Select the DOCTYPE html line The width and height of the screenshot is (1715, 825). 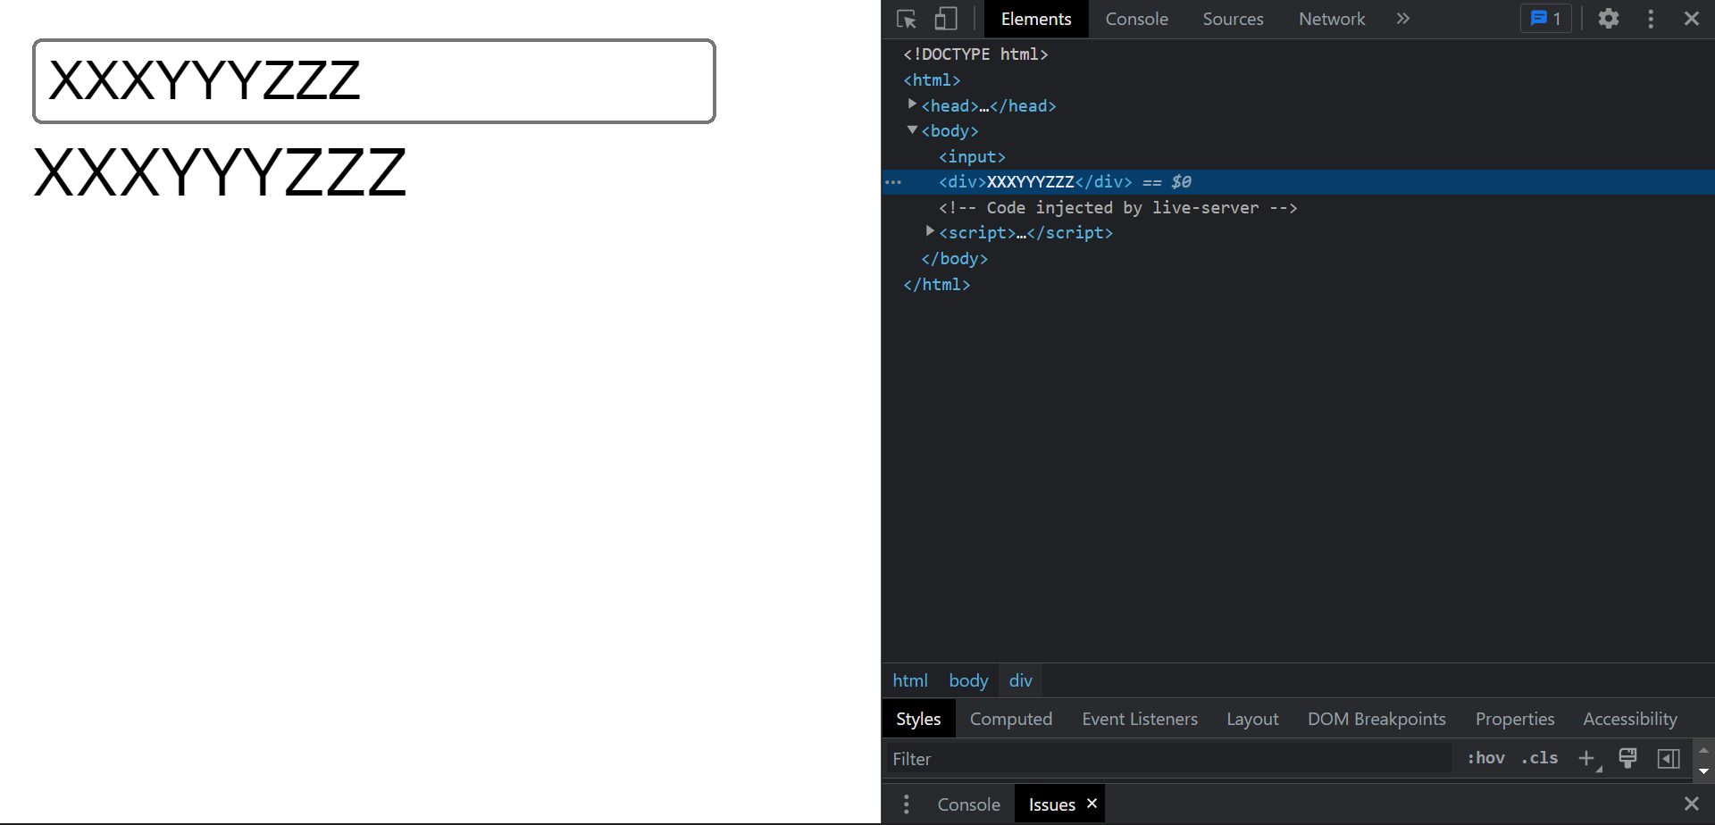pyautogui.click(x=975, y=54)
